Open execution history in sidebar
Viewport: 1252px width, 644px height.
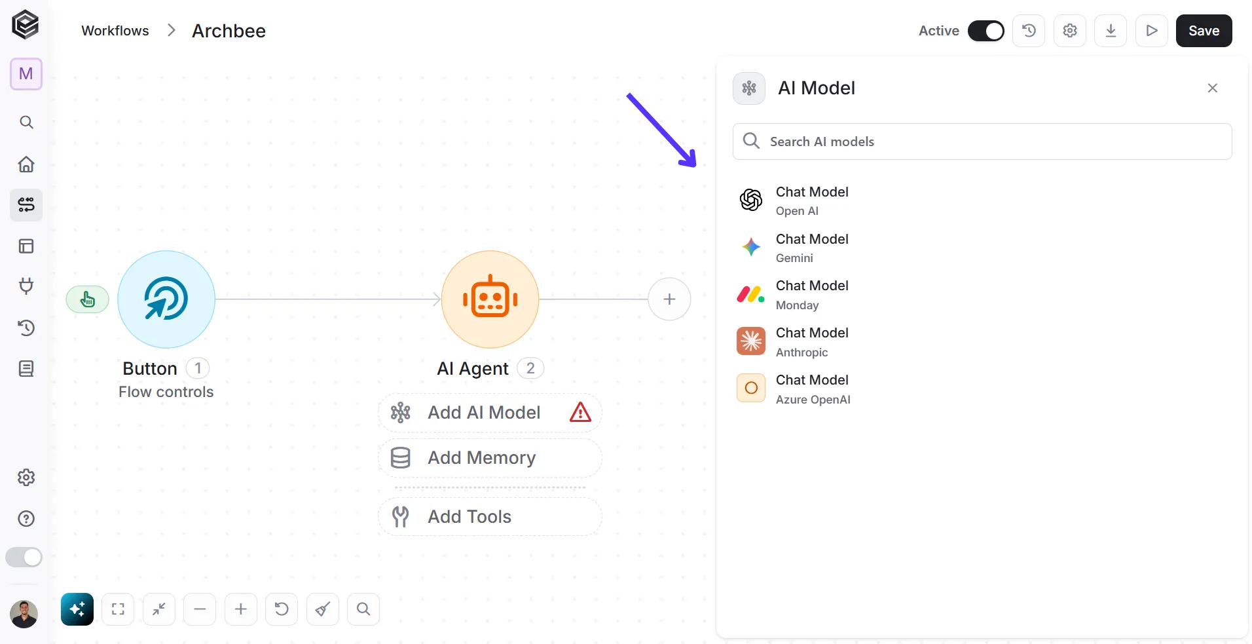coord(26,328)
